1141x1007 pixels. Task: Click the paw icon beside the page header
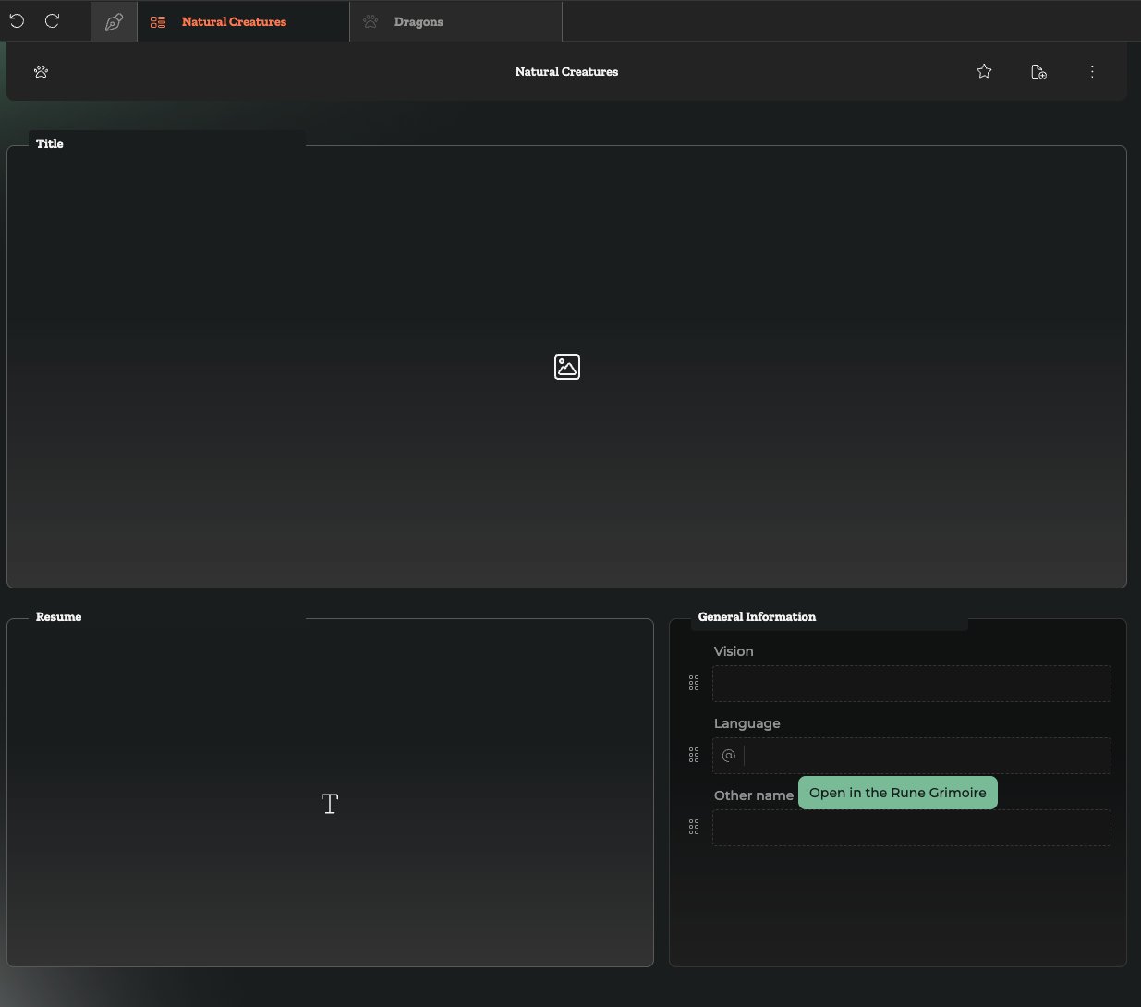(x=42, y=71)
